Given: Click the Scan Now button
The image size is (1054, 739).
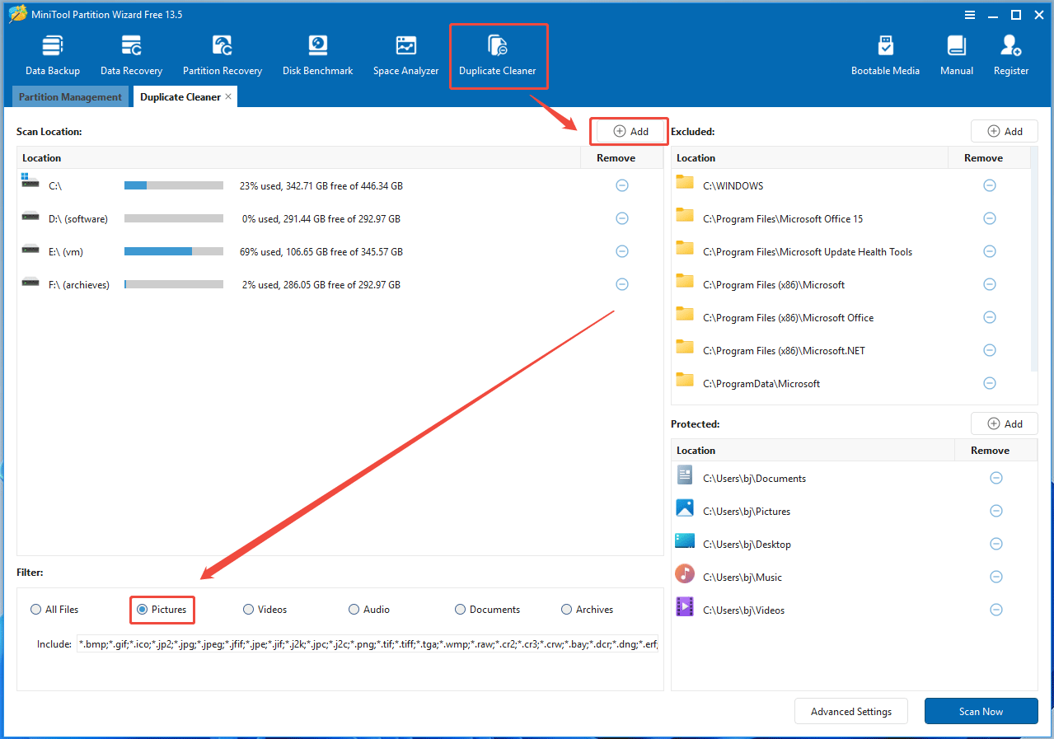Looking at the screenshot, I should 981,711.
